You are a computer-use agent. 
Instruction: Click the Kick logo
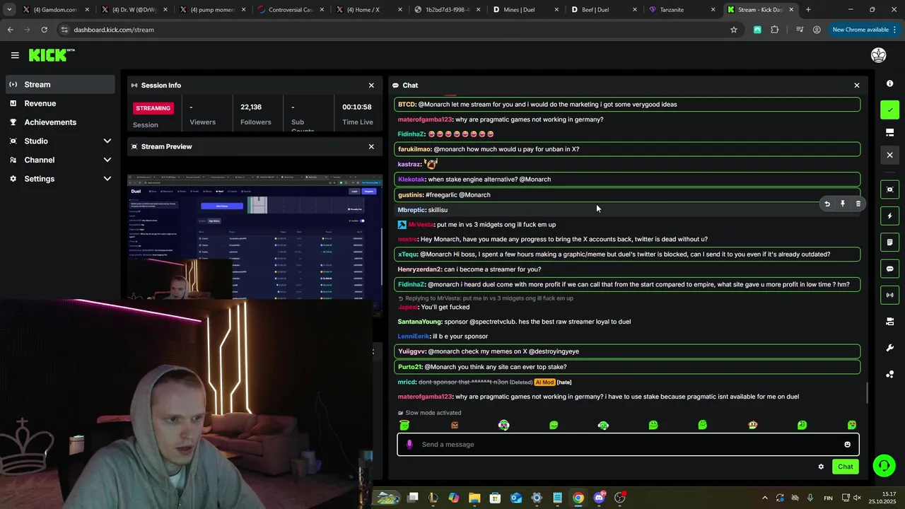pos(52,55)
